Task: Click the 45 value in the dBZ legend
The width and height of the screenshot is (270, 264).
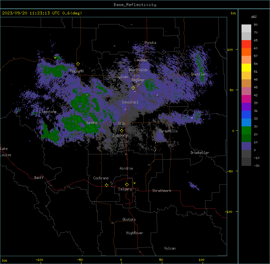Action: (256, 87)
